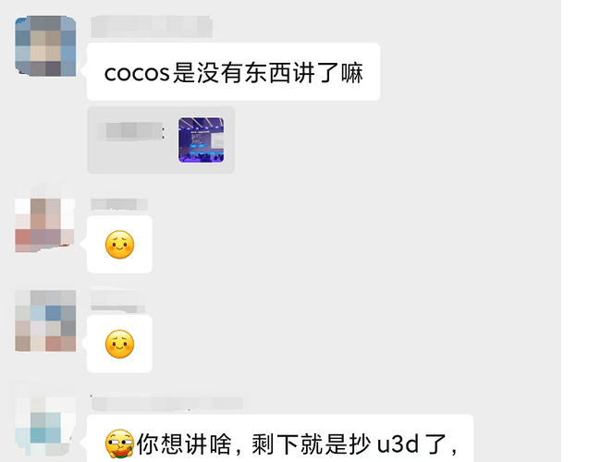Open the light-blue avatar beside the u3d message
601x462 pixels.
(x=45, y=426)
